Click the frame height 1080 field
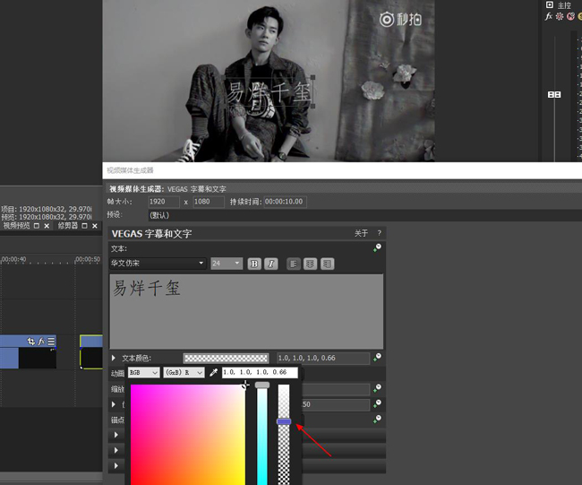Image resolution: width=582 pixels, height=485 pixels. [209, 202]
